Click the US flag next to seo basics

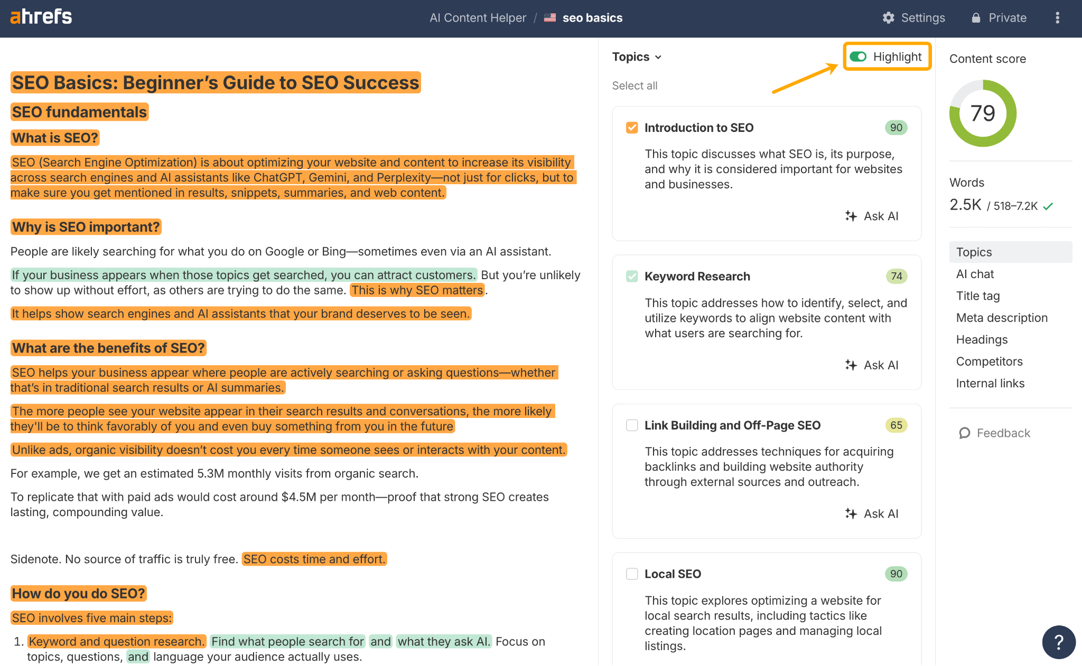[x=549, y=17]
